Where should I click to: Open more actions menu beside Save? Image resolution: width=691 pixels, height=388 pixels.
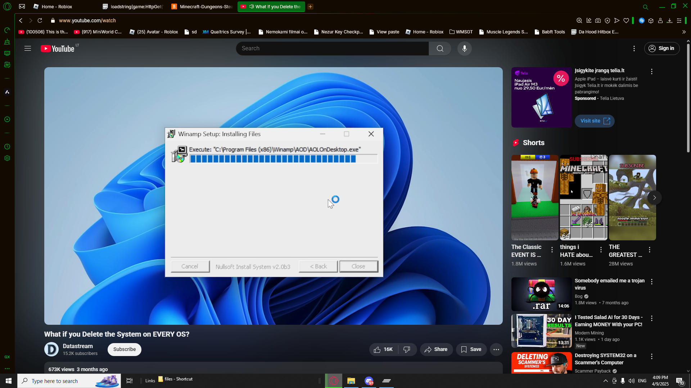click(496, 350)
